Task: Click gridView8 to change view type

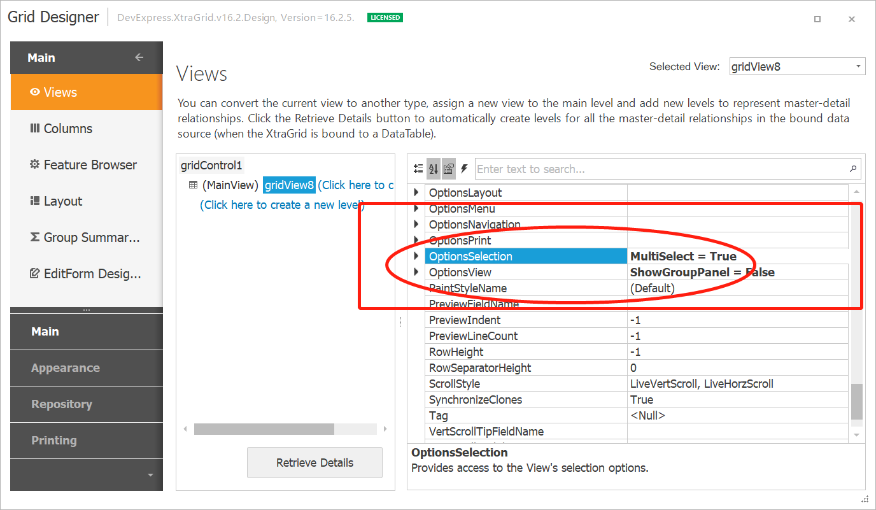Action: [355, 185]
